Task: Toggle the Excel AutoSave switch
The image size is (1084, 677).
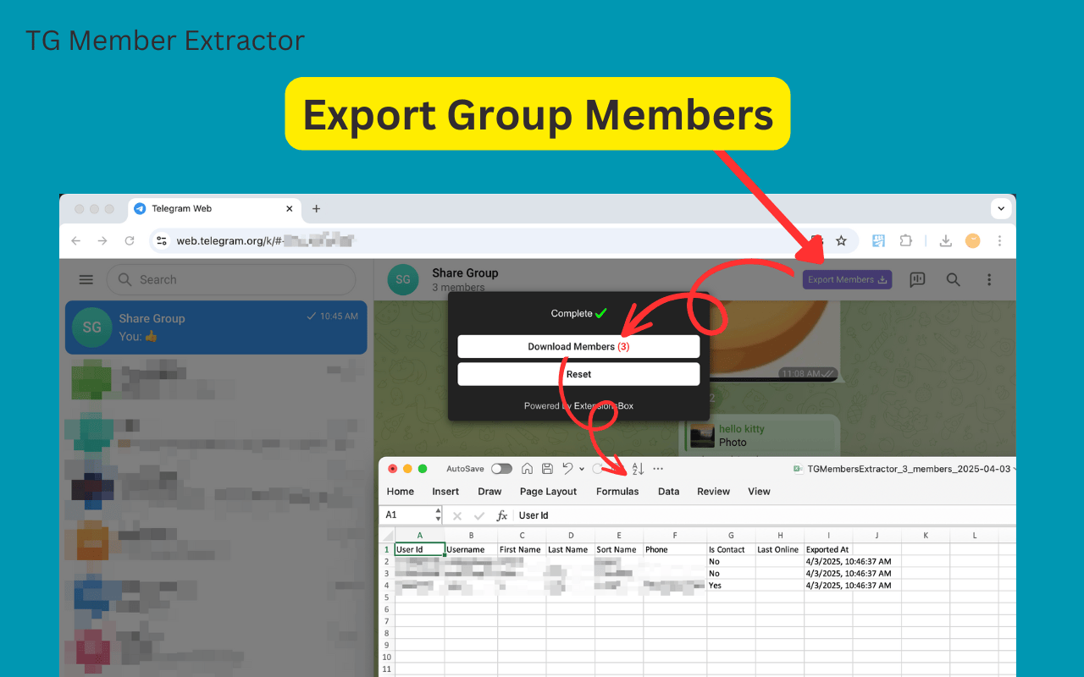Action: (x=501, y=469)
